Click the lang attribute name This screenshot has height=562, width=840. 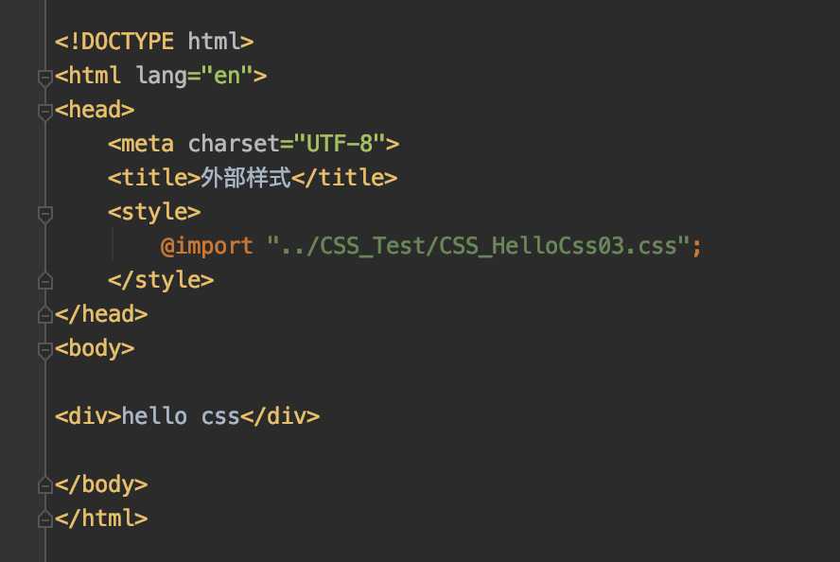coord(161,76)
